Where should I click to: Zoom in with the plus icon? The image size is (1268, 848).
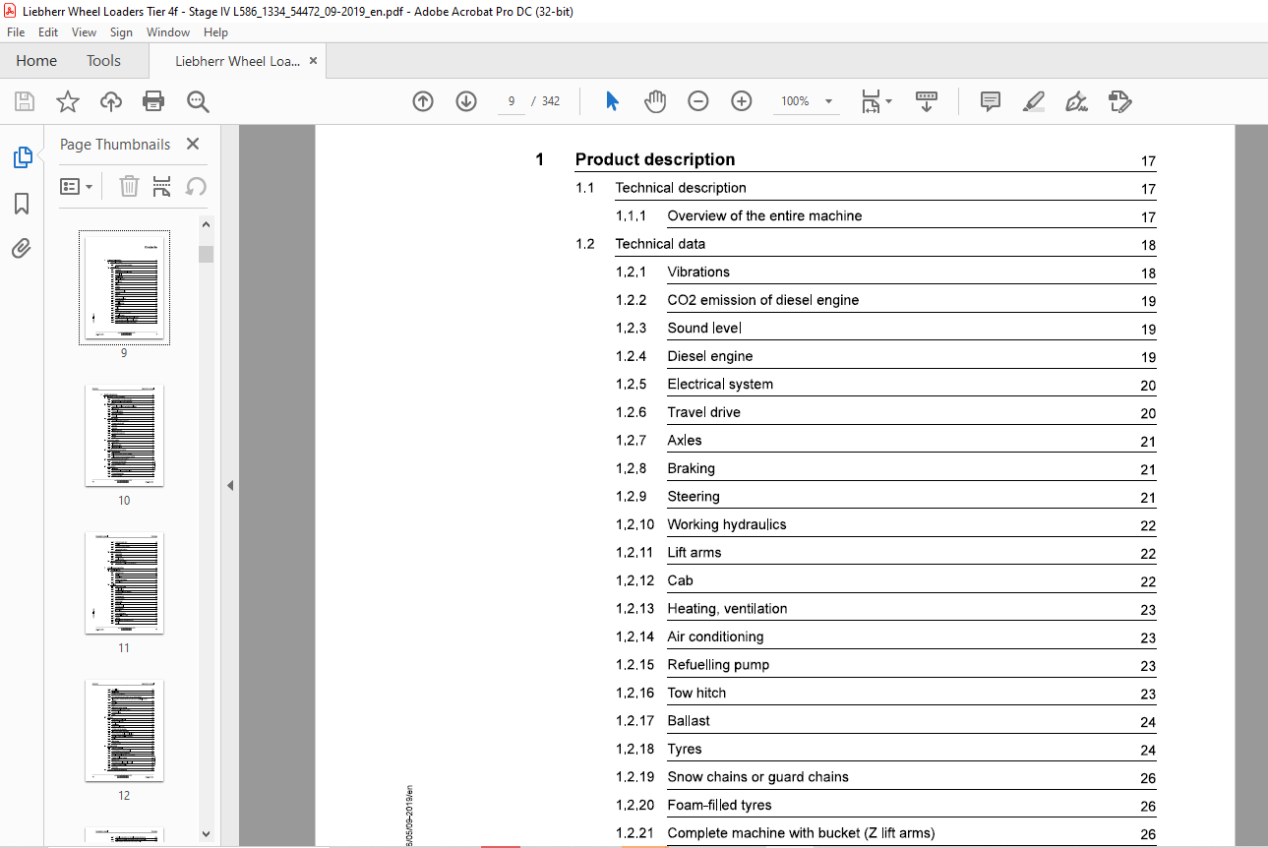742,101
